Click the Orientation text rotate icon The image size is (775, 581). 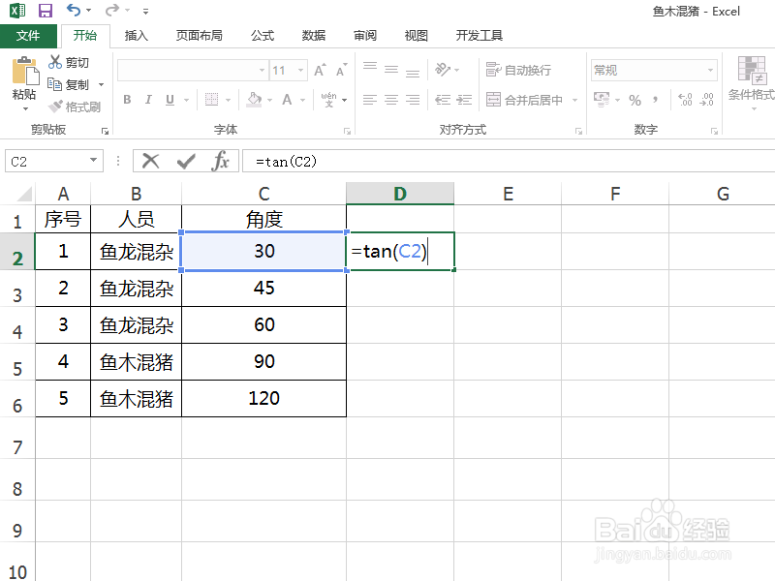443,70
